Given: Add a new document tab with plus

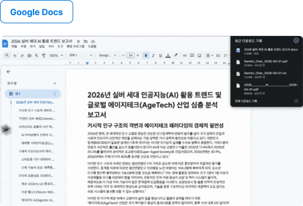Looking at the screenshot, I should 55,83.
